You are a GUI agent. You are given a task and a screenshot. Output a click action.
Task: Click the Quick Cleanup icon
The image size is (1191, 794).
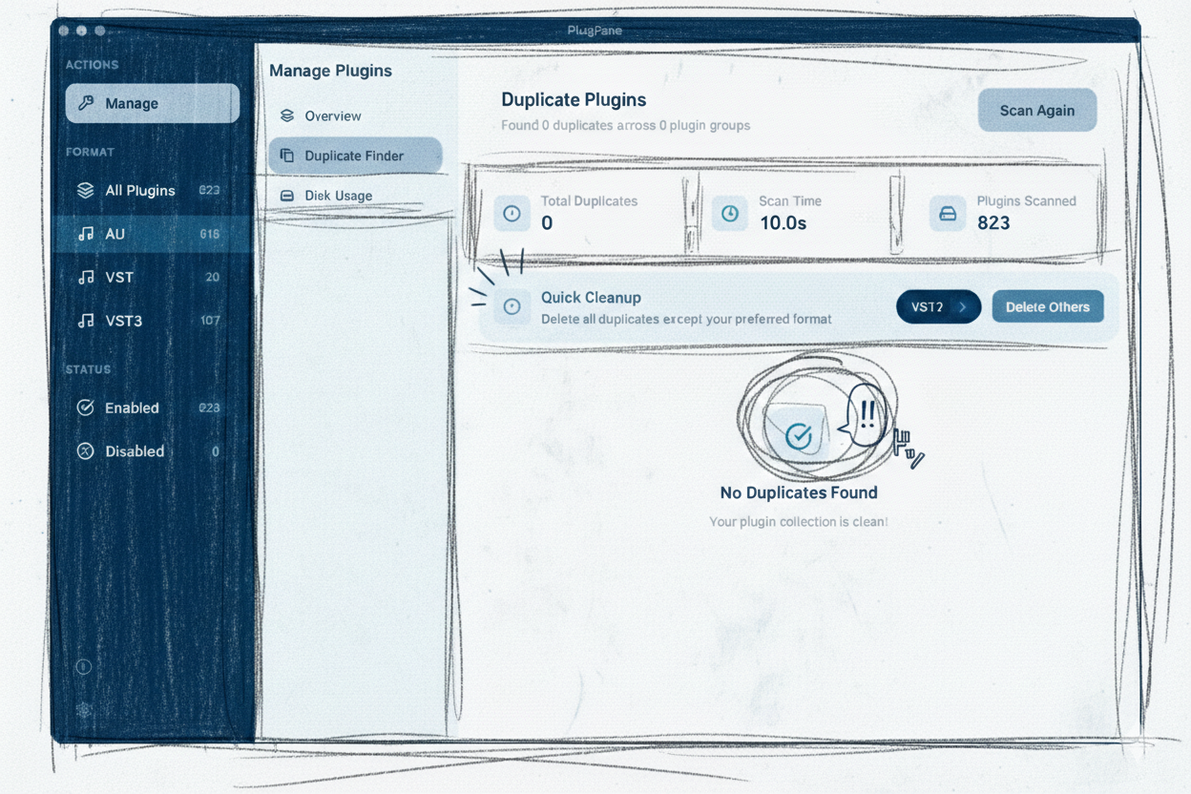pos(512,306)
